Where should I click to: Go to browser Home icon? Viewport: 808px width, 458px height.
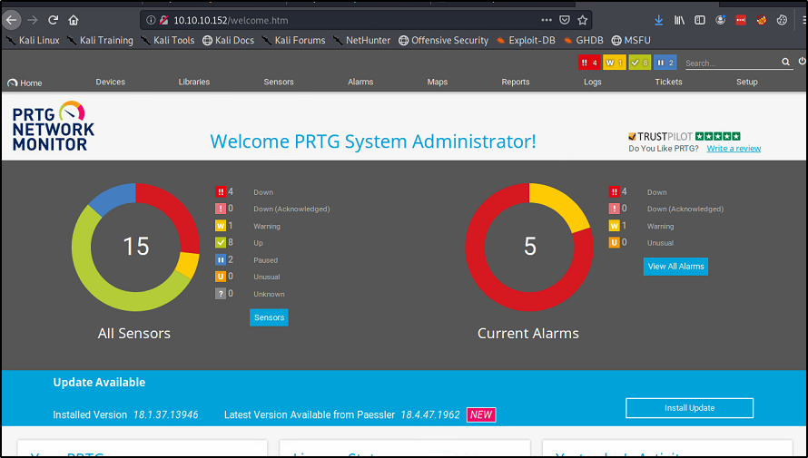tap(74, 20)
